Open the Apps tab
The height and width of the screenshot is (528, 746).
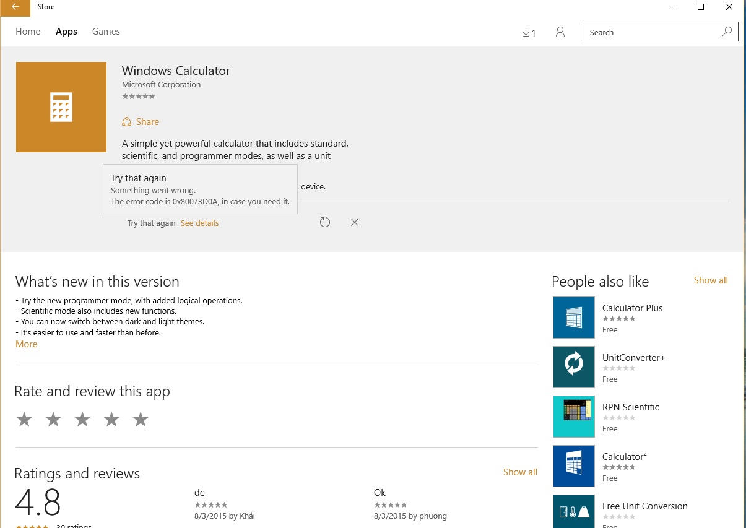click(66, 32)
